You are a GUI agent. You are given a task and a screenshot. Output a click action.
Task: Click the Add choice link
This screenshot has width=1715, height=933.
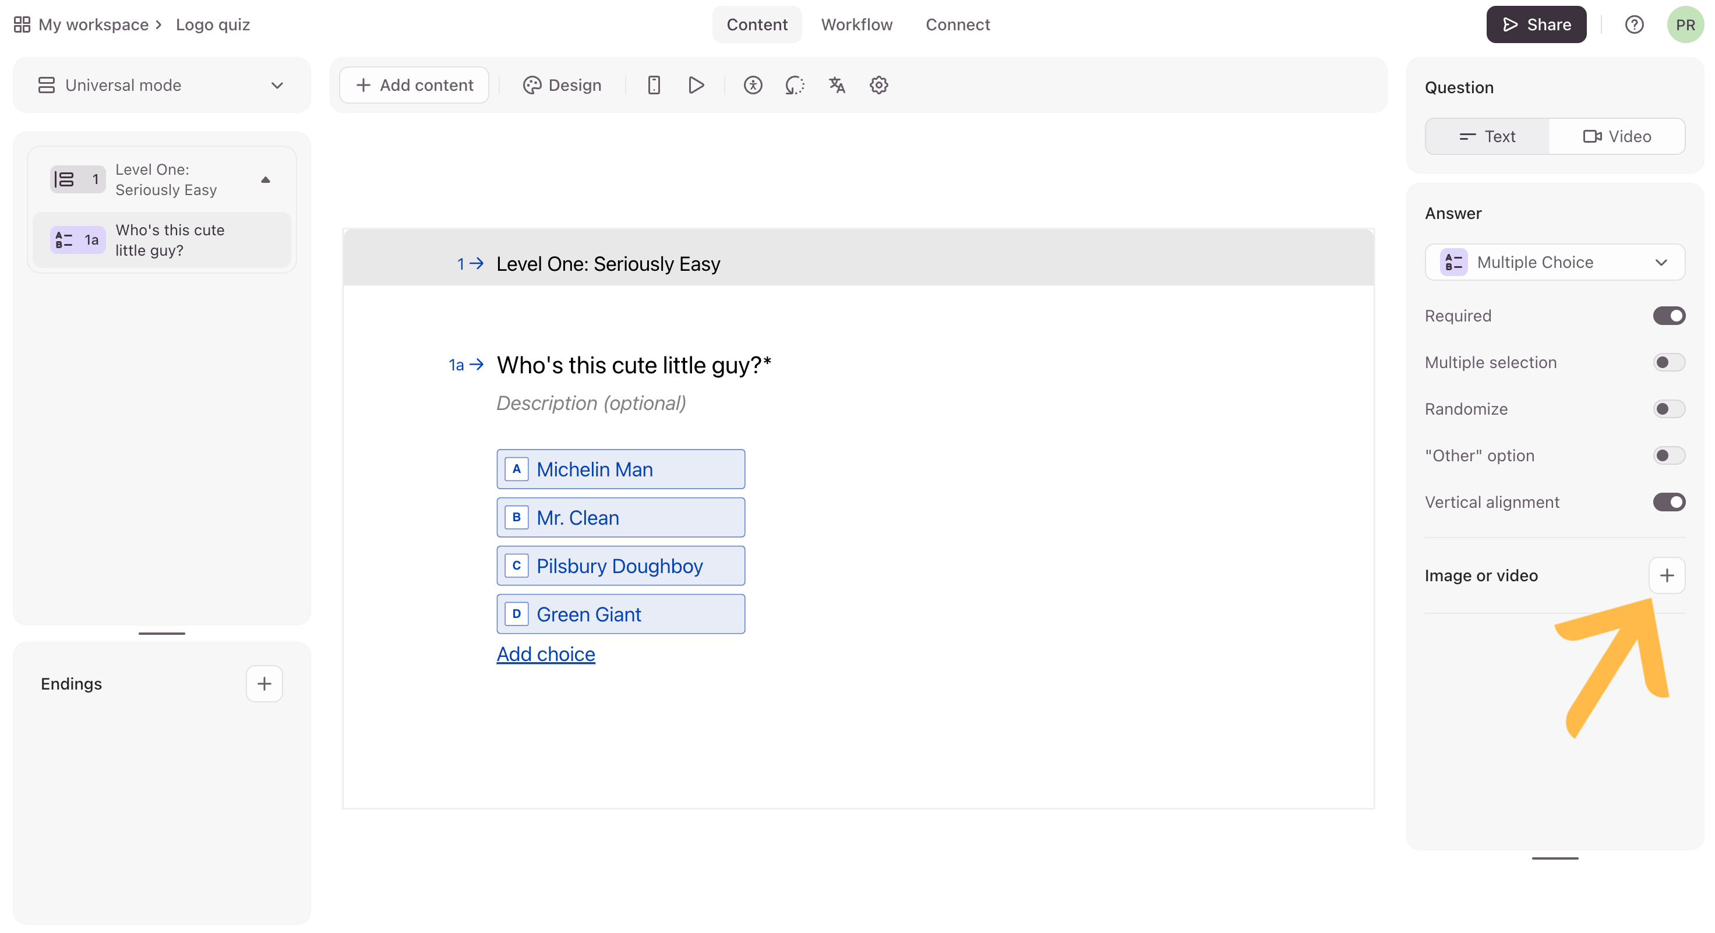[x=545, y=653]
